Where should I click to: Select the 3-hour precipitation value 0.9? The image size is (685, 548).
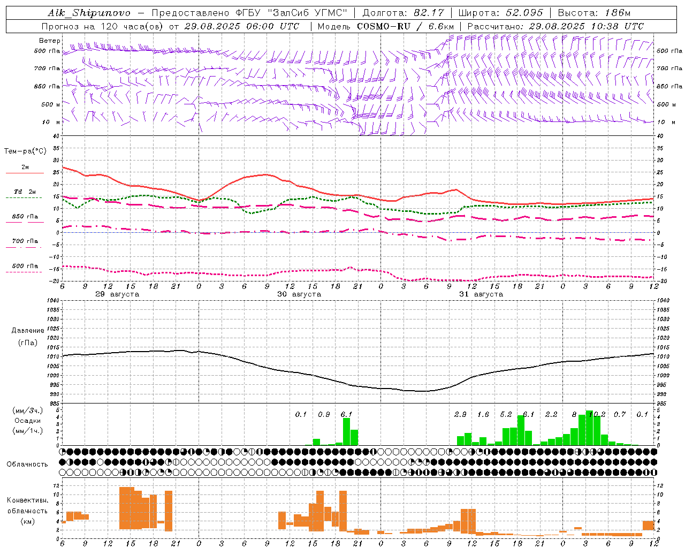324,414
